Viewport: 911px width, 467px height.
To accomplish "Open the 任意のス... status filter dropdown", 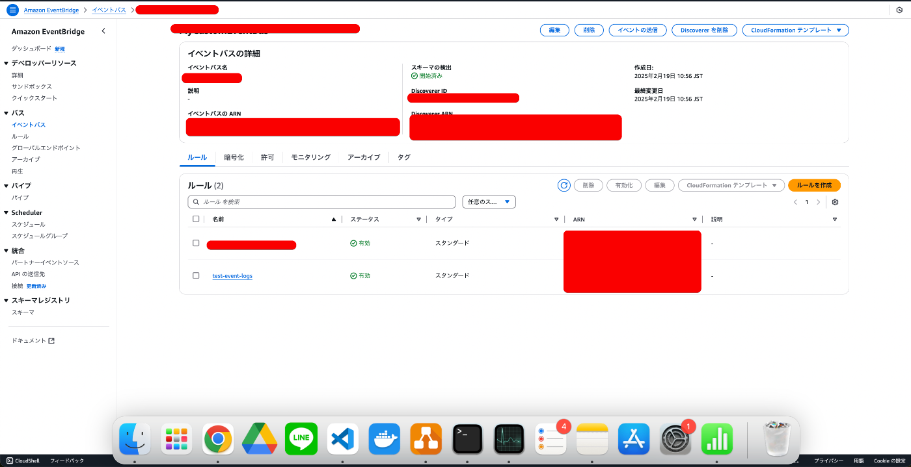I will point(489,202).
